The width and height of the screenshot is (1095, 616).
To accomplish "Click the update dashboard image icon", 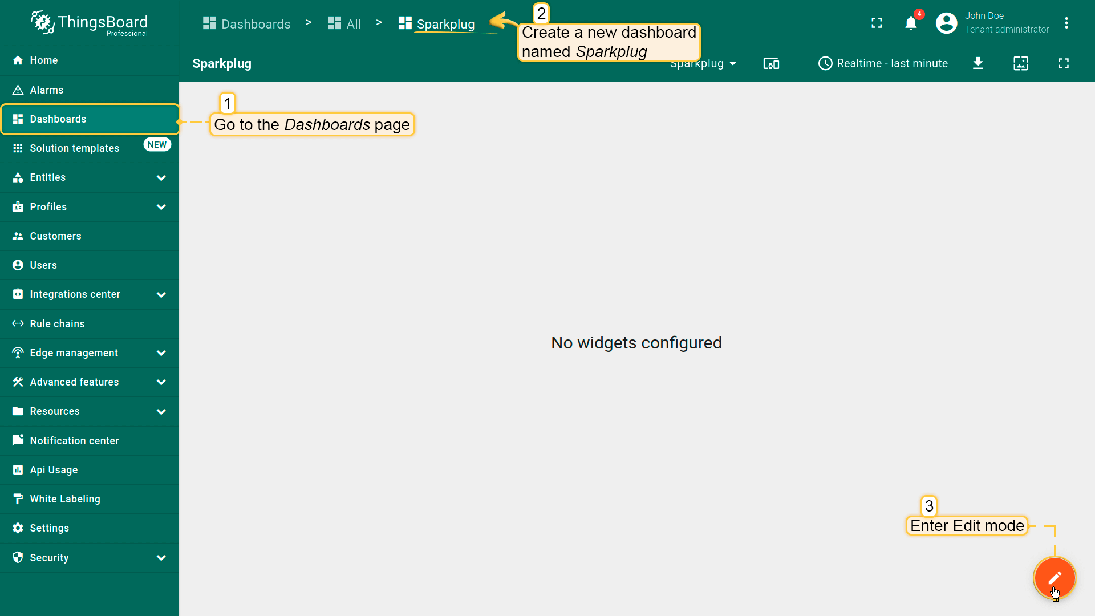I will coord(1020,63).
